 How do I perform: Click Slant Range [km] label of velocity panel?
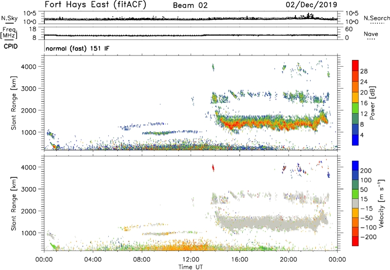coord(14,204)
